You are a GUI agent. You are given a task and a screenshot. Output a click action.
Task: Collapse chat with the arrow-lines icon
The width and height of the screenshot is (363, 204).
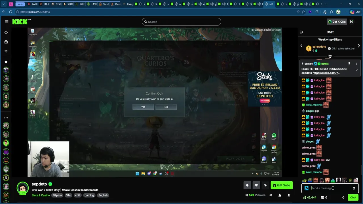(302, 32)
